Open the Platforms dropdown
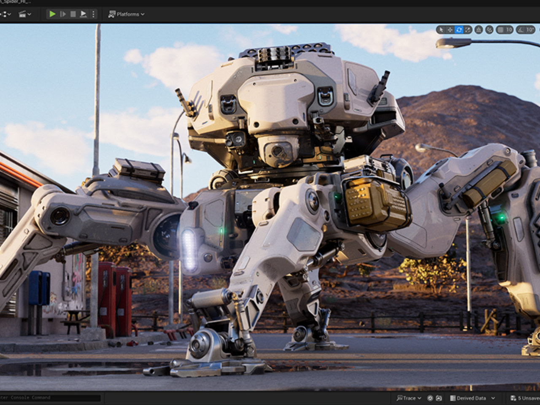Screen dimensions: 540x405 point(126,14)
